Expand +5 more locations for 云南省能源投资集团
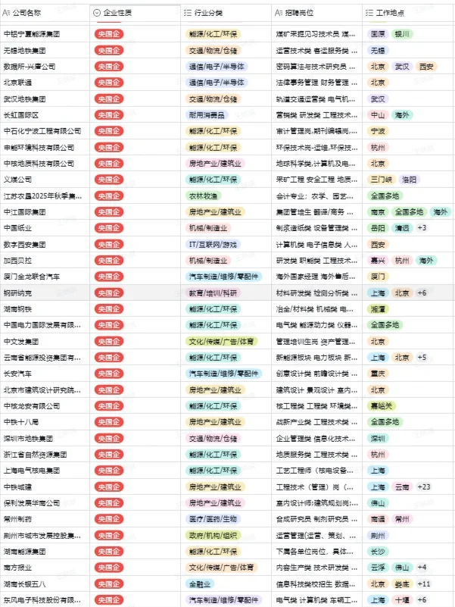This screenshot has height=607, width=455. (422, 358)
